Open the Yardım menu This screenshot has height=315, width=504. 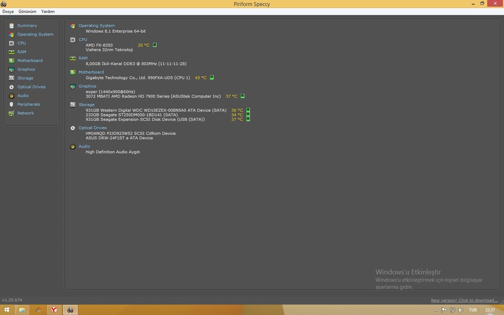tap(48, 12)
